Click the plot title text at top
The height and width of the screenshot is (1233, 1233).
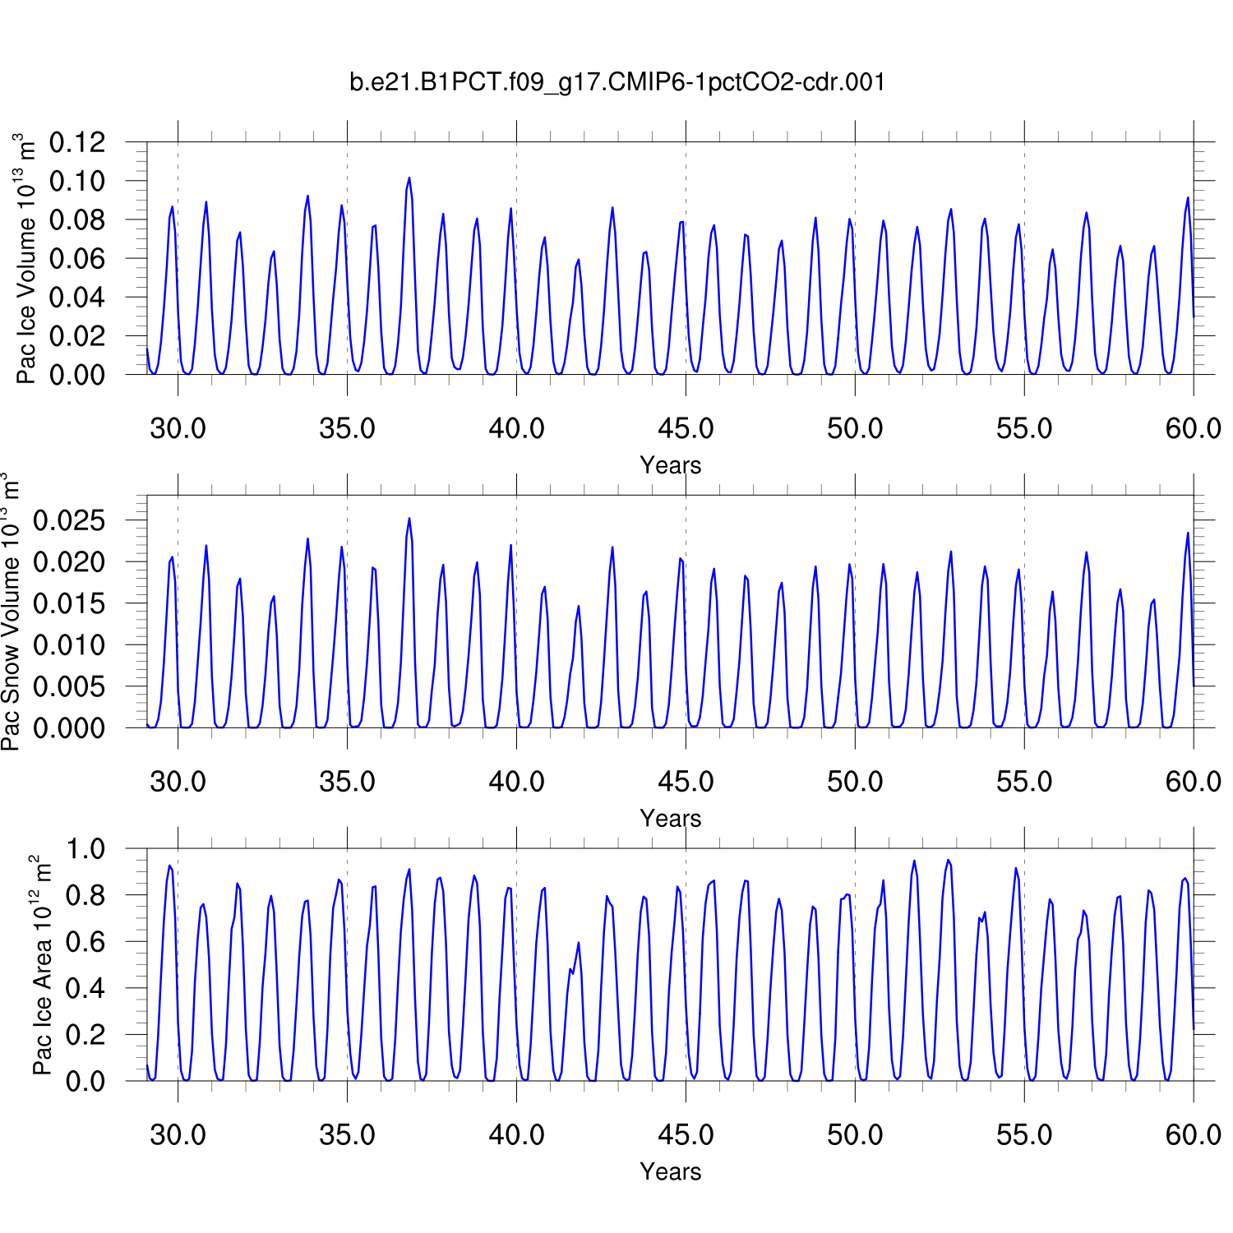coord(617,82)
